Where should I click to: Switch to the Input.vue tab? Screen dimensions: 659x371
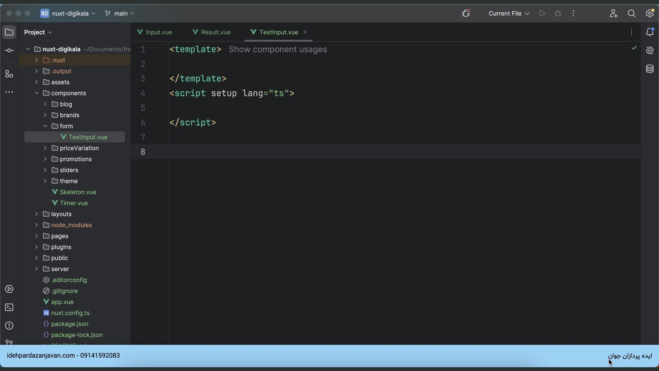point(155,32)
